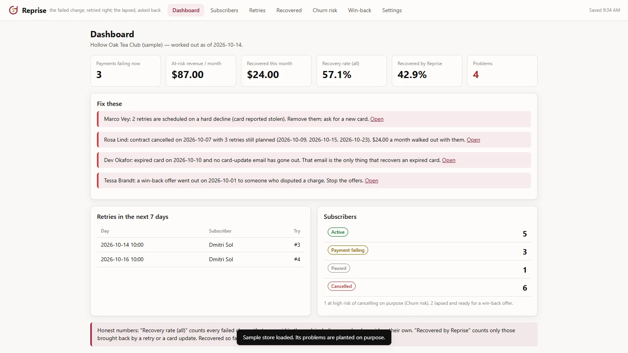This screenshot has width=628, height=353.
Task: Click the churn risk and win-back summary note
Action: point(418,303)
